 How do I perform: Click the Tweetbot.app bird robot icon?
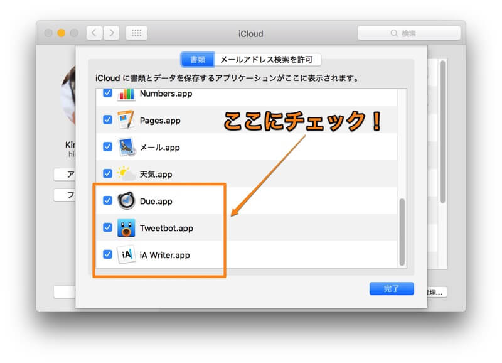tap(126, 228)
